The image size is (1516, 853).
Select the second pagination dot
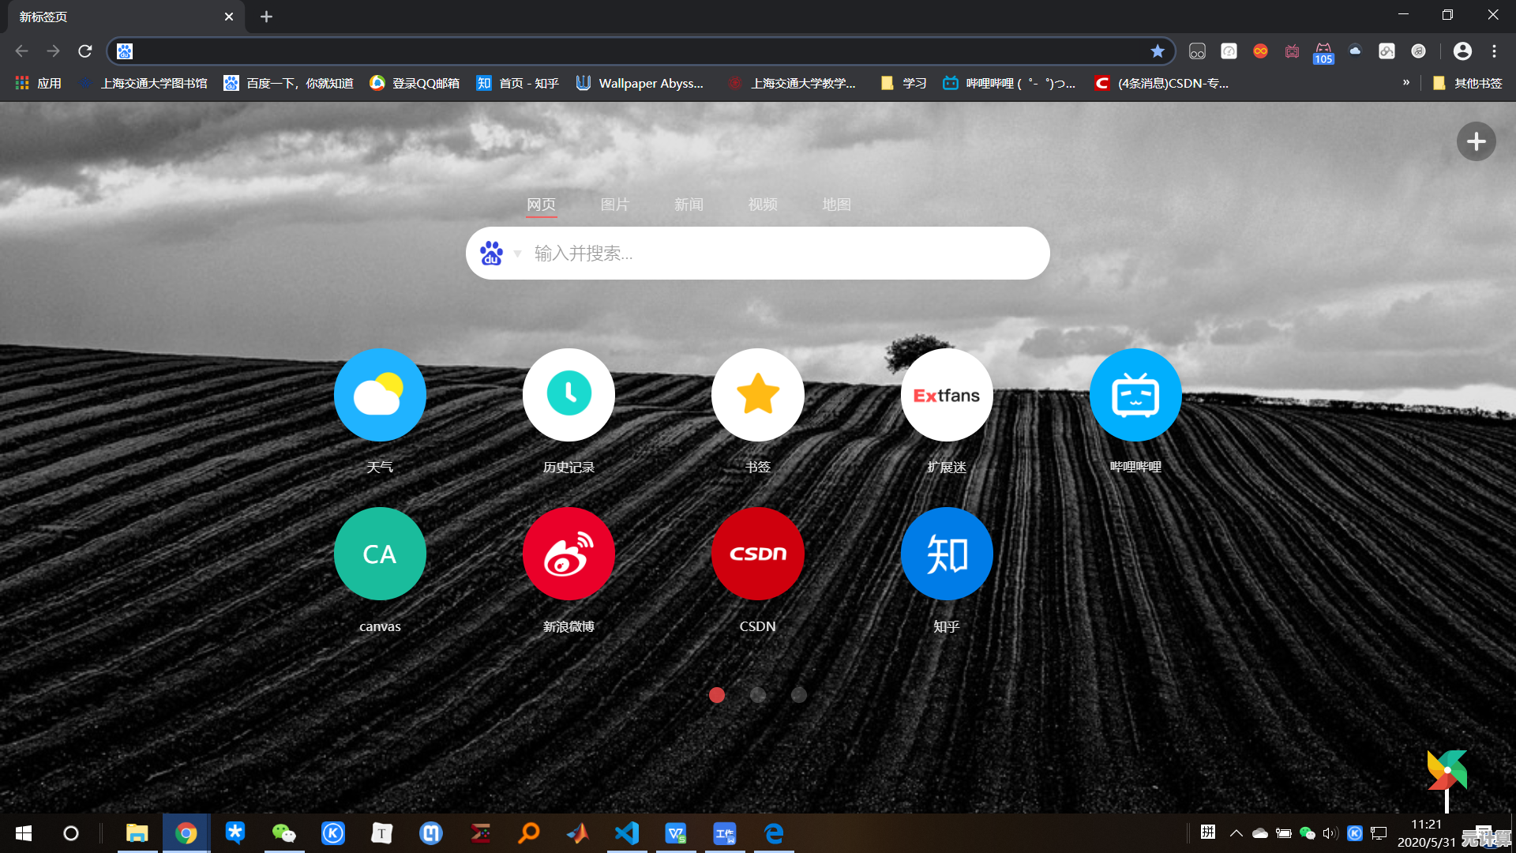click(758, 695)
